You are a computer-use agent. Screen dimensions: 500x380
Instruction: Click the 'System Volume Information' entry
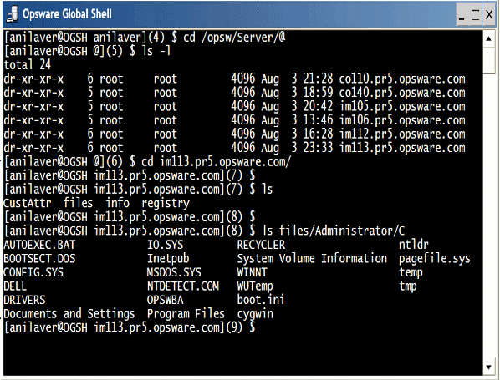312,258
